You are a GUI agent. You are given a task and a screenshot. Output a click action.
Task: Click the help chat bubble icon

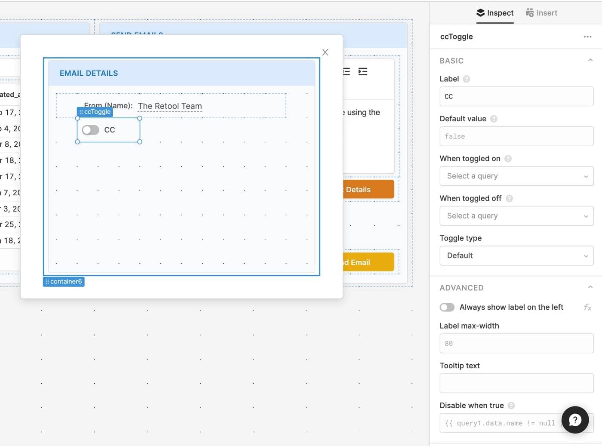point(575,420)
